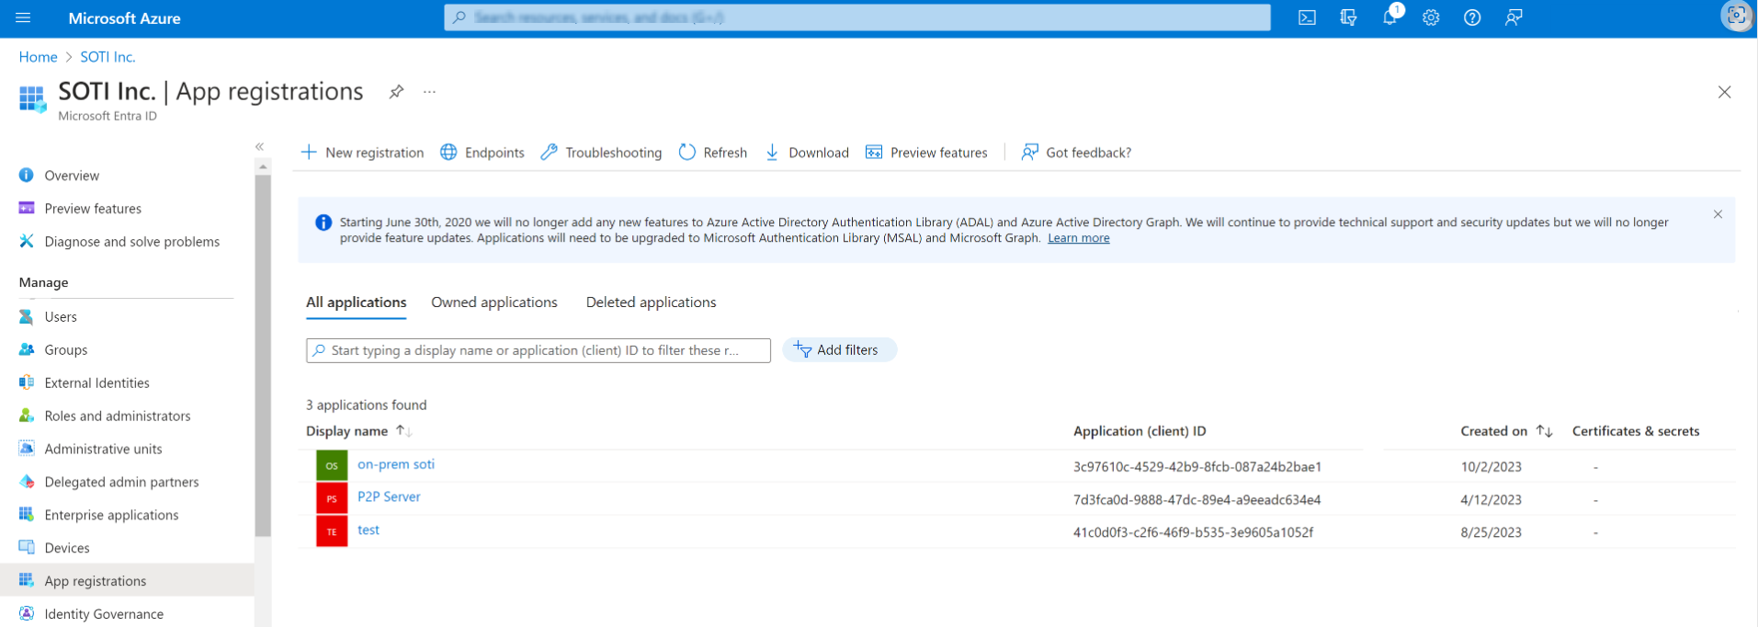1758x627 pixels.
Task: Click client ID 3c97610c-4529-42b9-8fcb-087a24b2bae1
Action: click(1197, 467)
